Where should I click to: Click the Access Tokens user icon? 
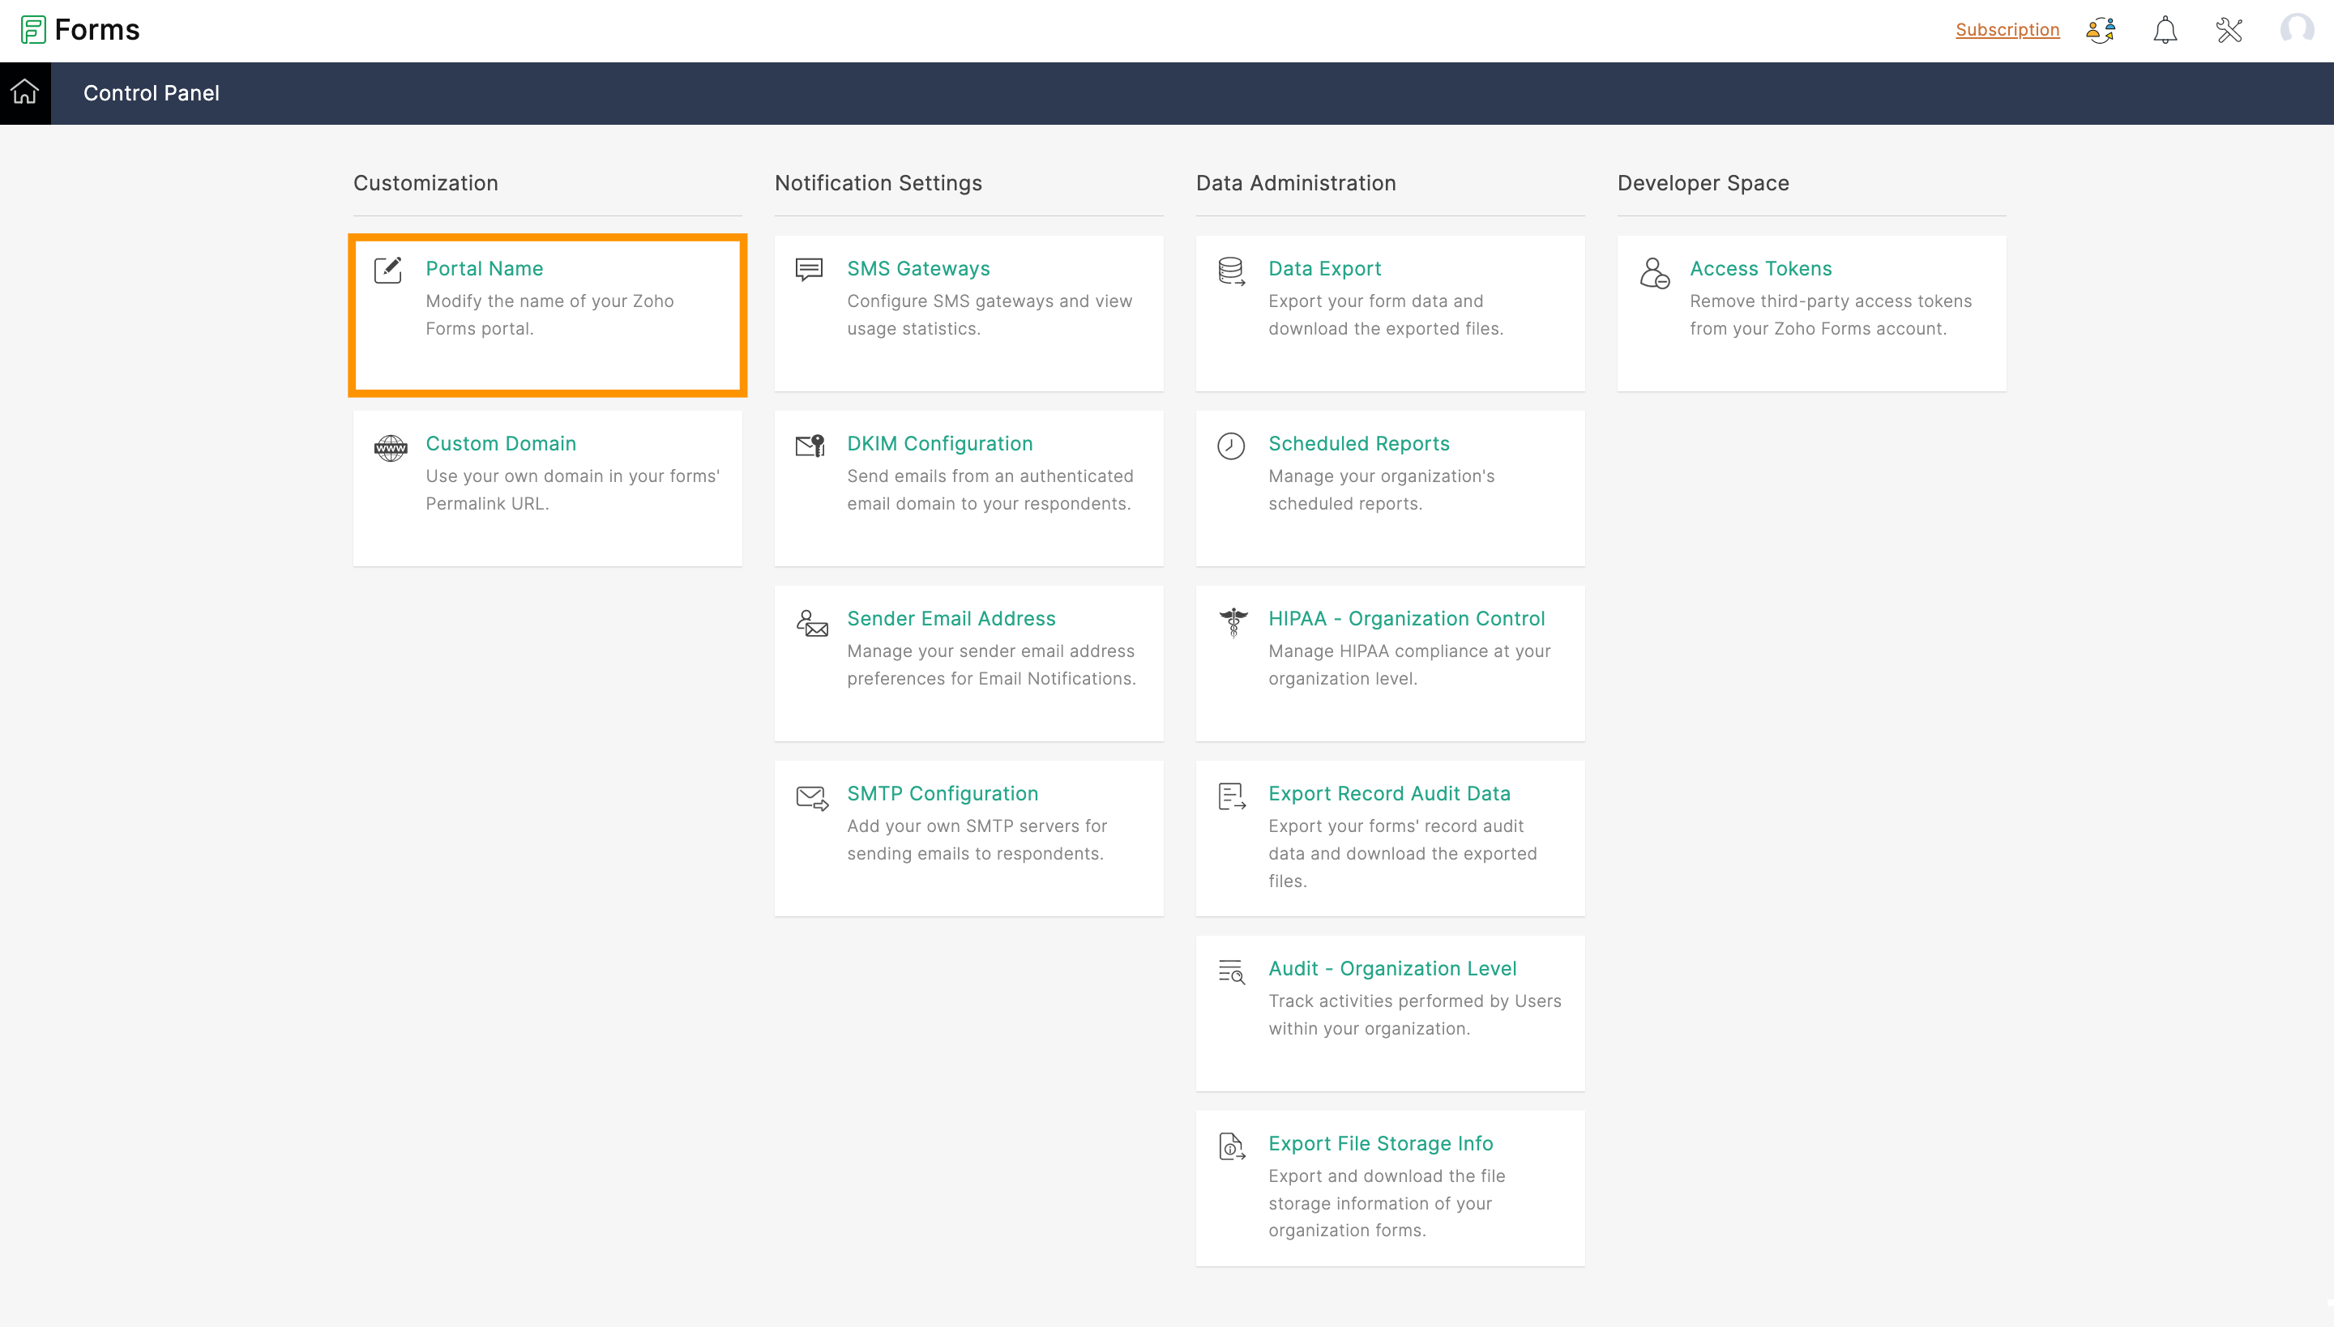tap(1654, 272)
